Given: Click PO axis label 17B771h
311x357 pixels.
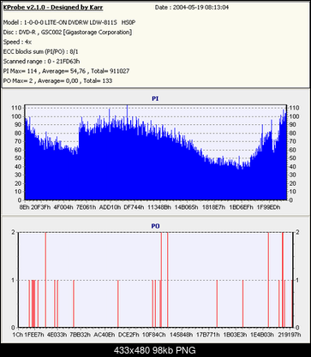Looking at the screenshot, I should 208,335.
